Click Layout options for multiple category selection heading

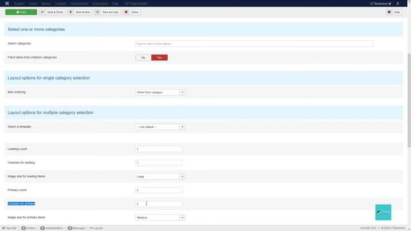point(50,112)
